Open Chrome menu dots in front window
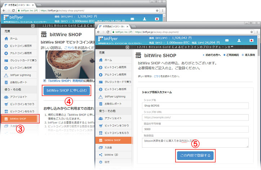The height and width of the screenshot is (170, 261). (x=257, y=32)
